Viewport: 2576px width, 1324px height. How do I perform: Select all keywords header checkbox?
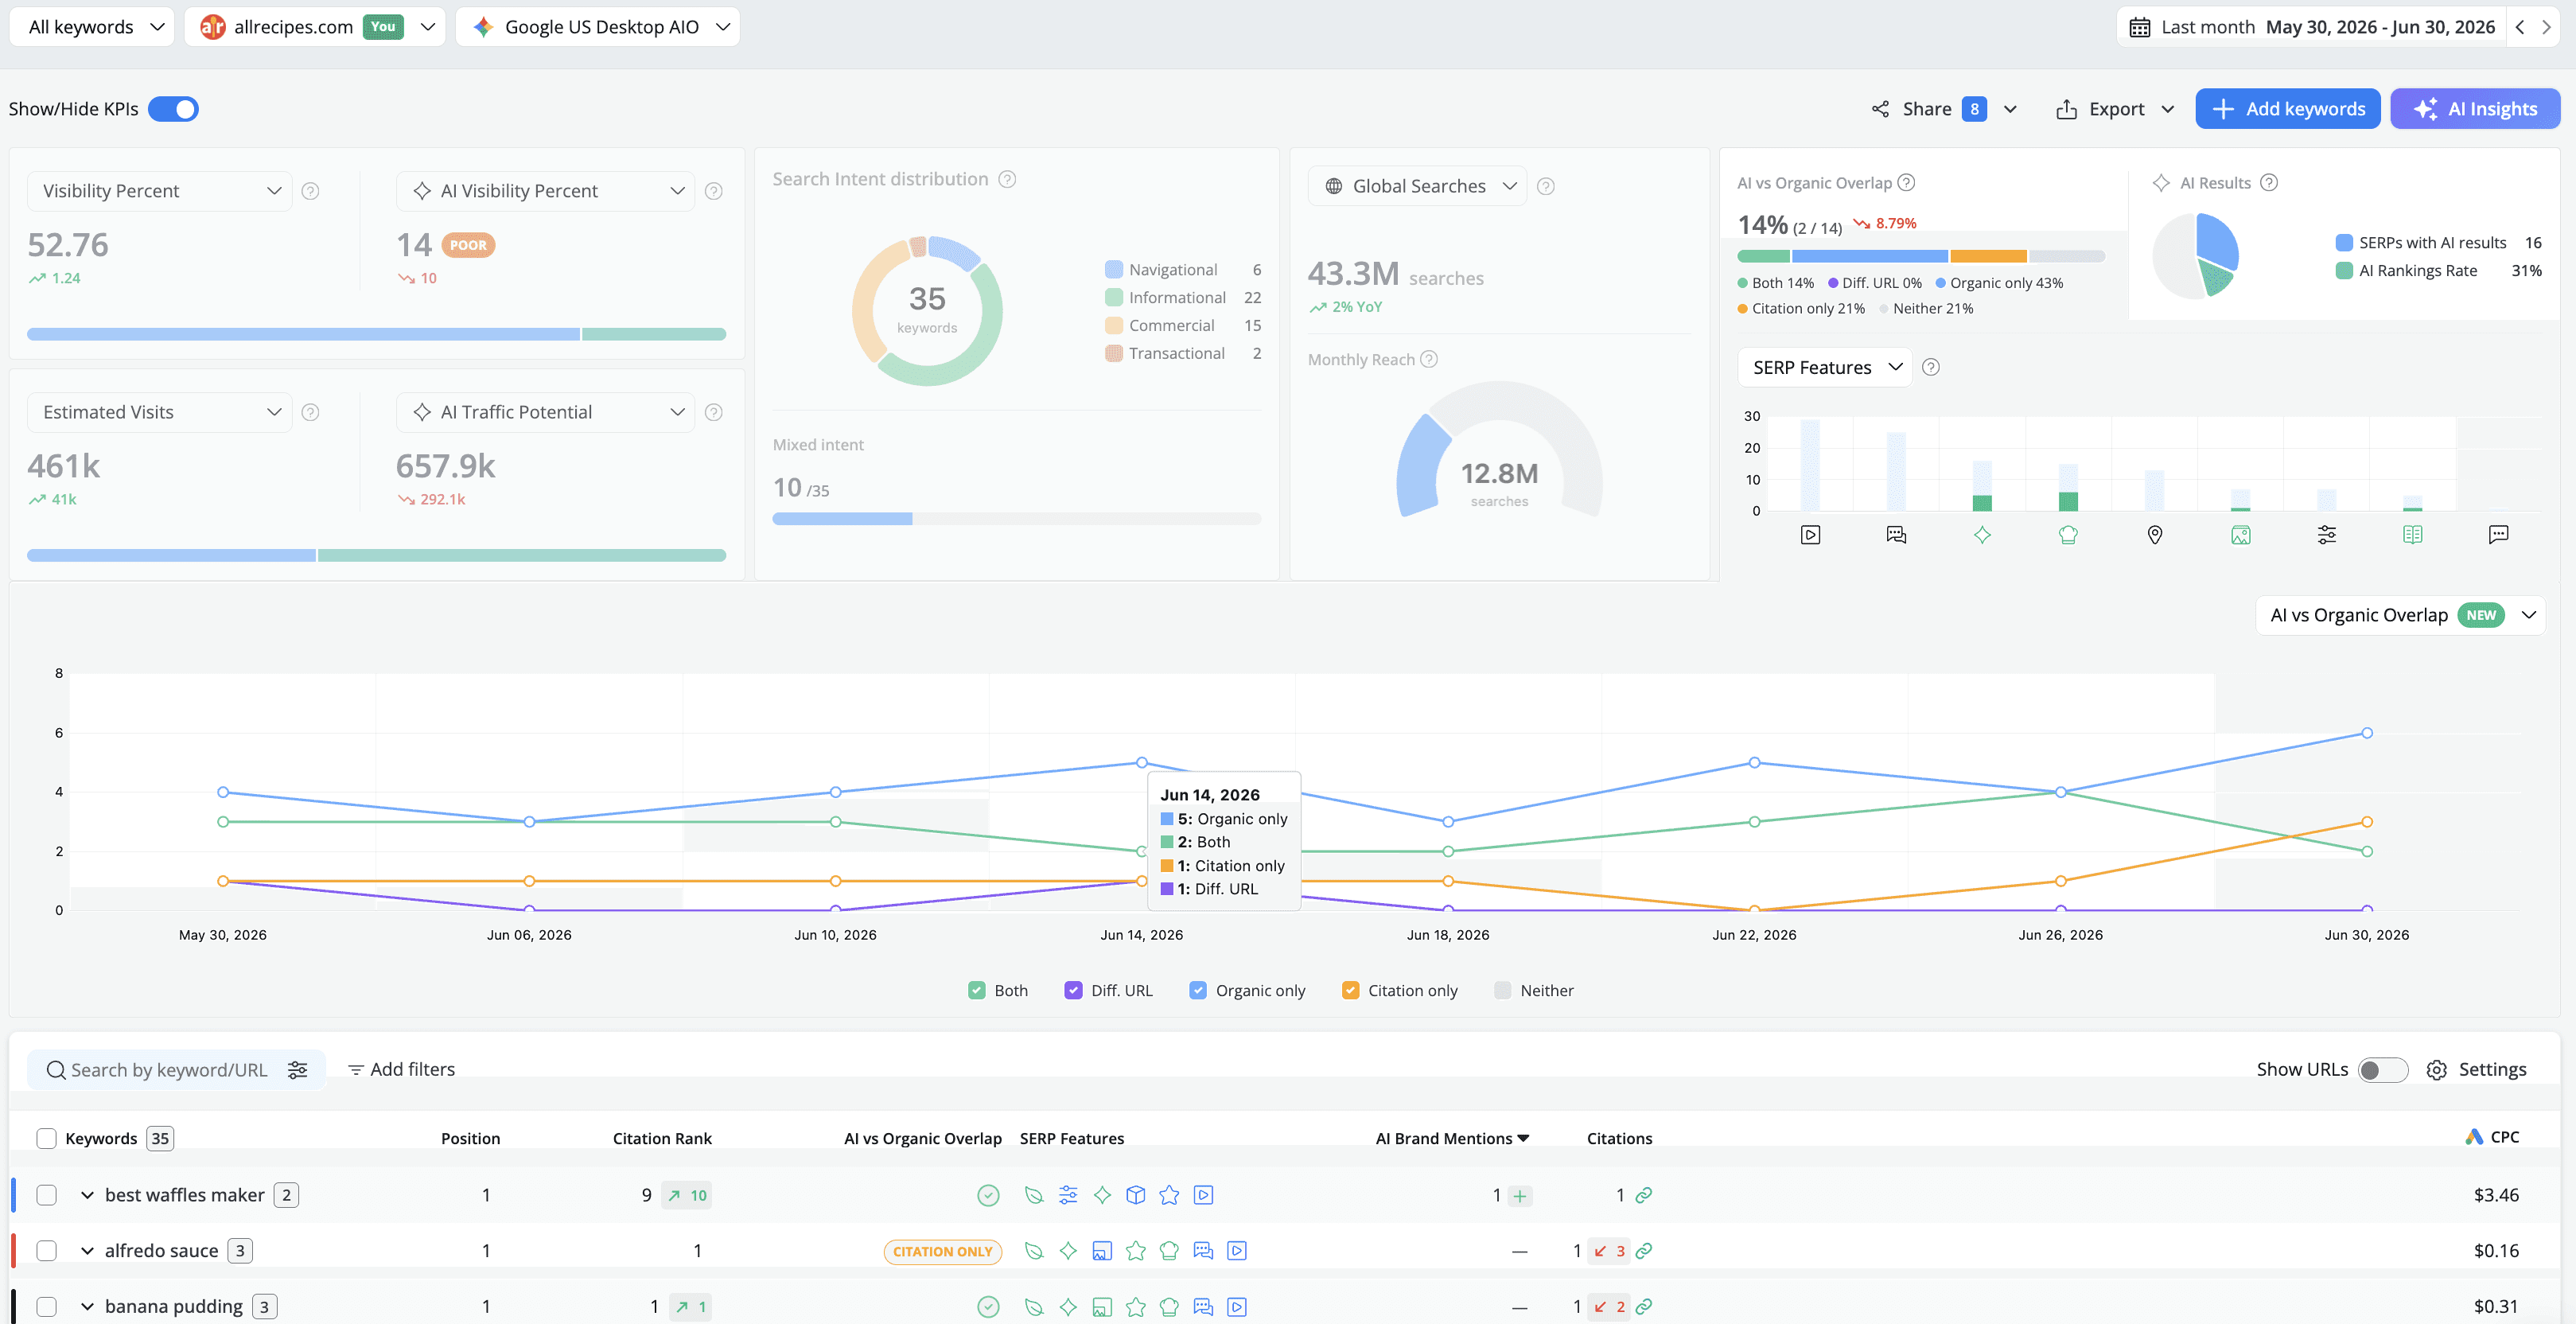[46, 1139]
